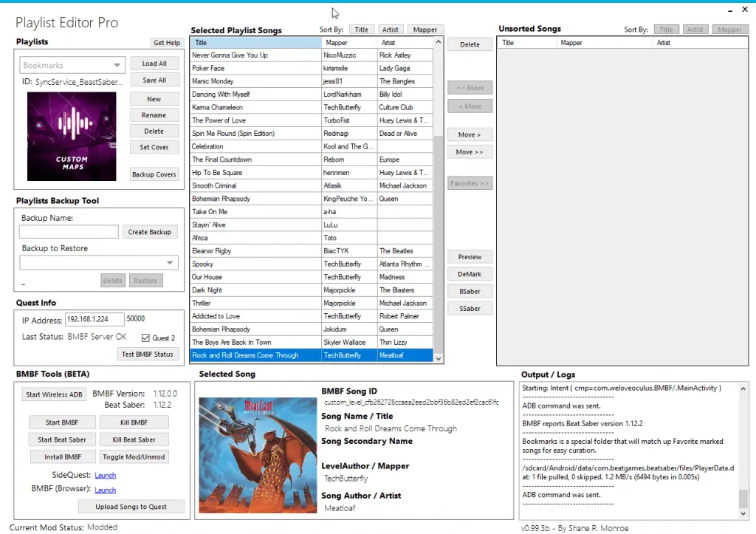Click the Title column header in playlist
The image size is (756, 534).
click(x=255, y=43)
